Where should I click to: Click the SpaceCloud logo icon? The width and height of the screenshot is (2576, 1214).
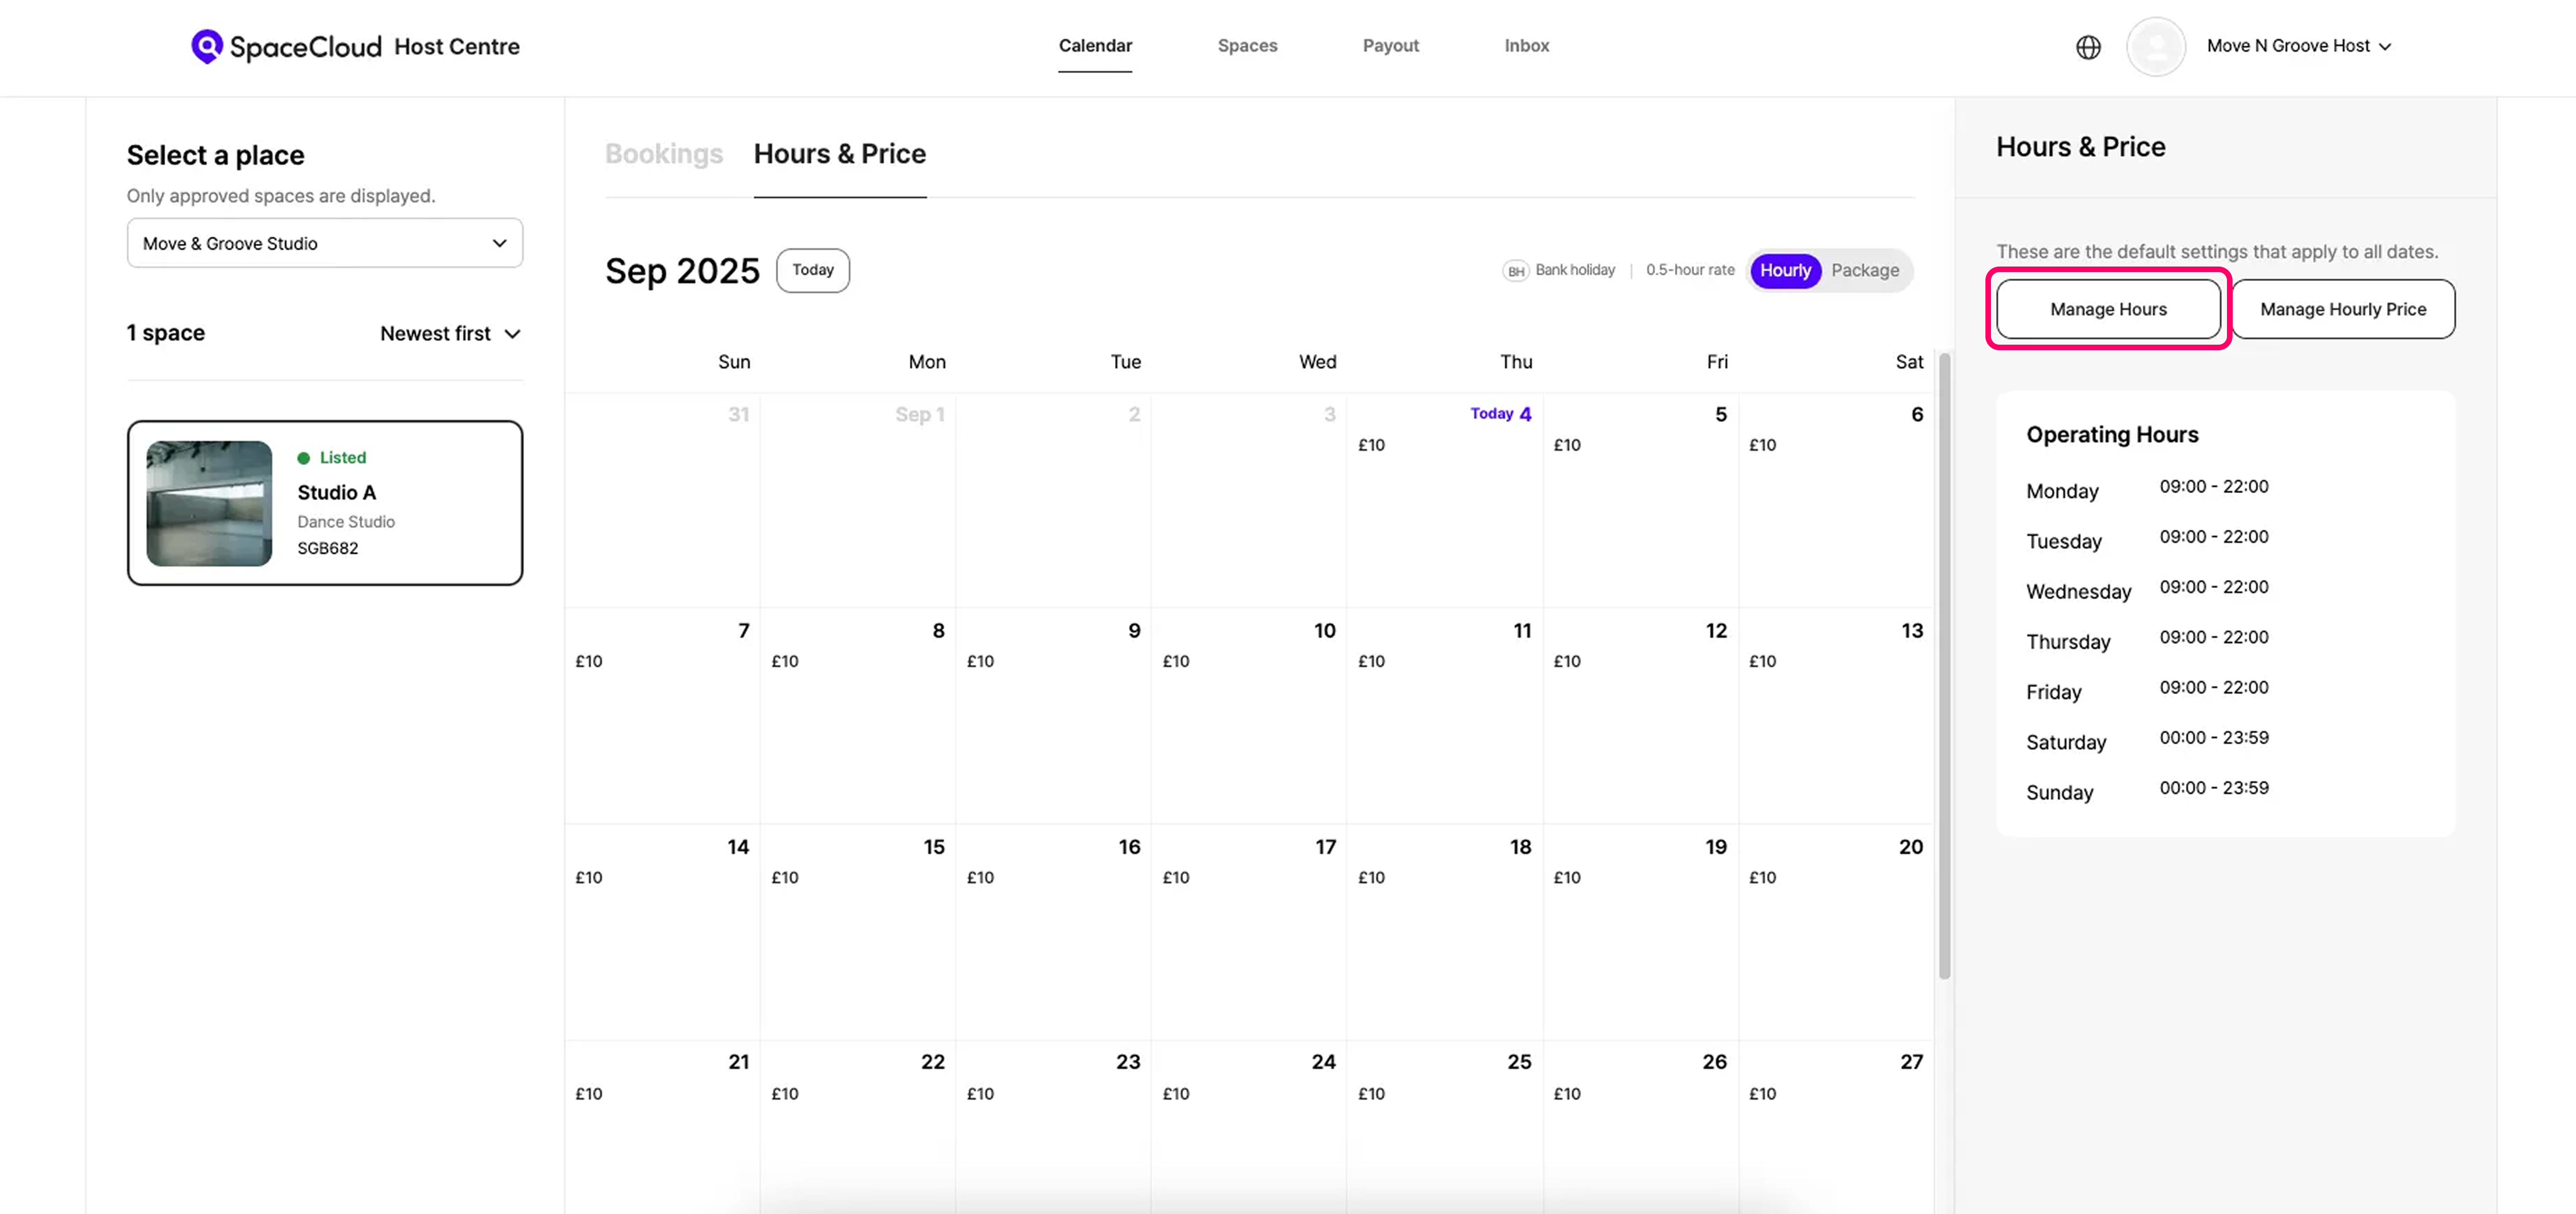click(x=206, y=46)
